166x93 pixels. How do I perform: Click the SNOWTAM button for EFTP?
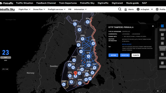click(125, 55)
